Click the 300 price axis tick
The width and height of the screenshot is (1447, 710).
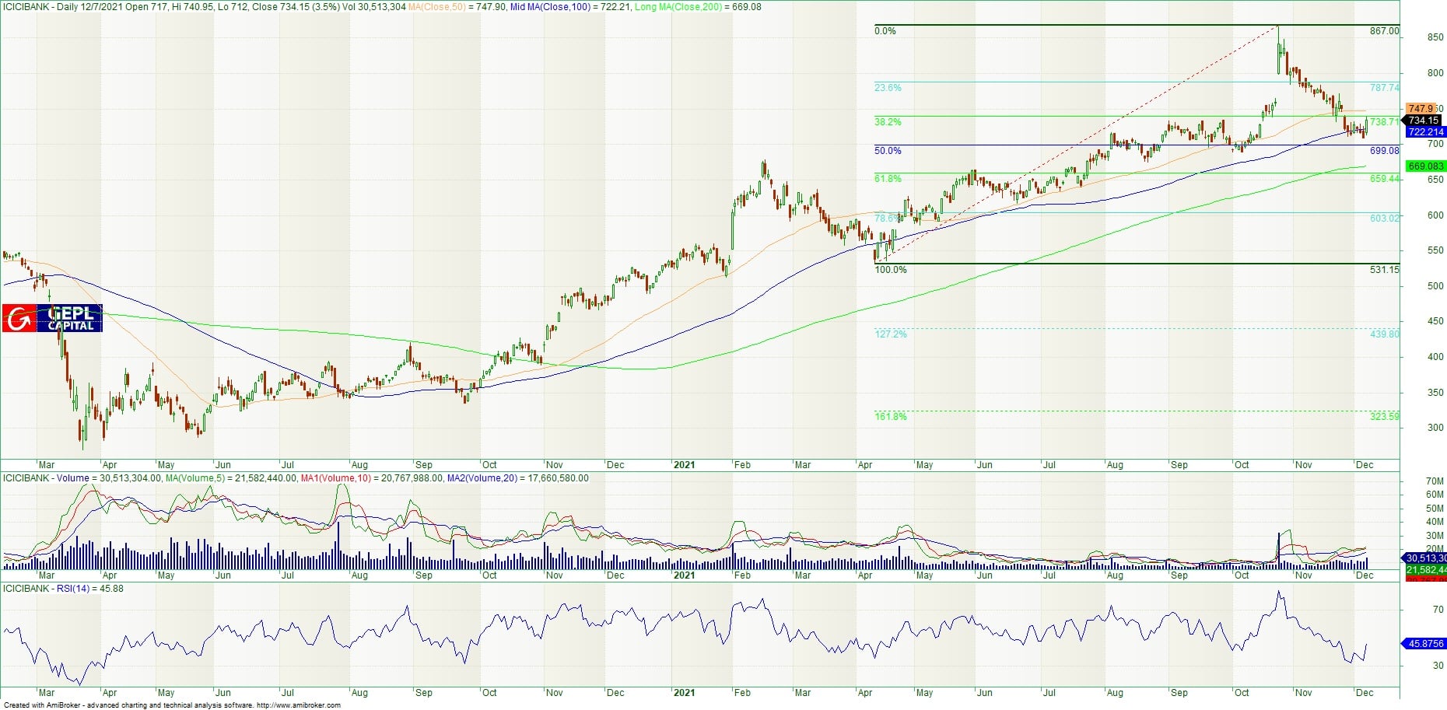(x=1435, y=428)
